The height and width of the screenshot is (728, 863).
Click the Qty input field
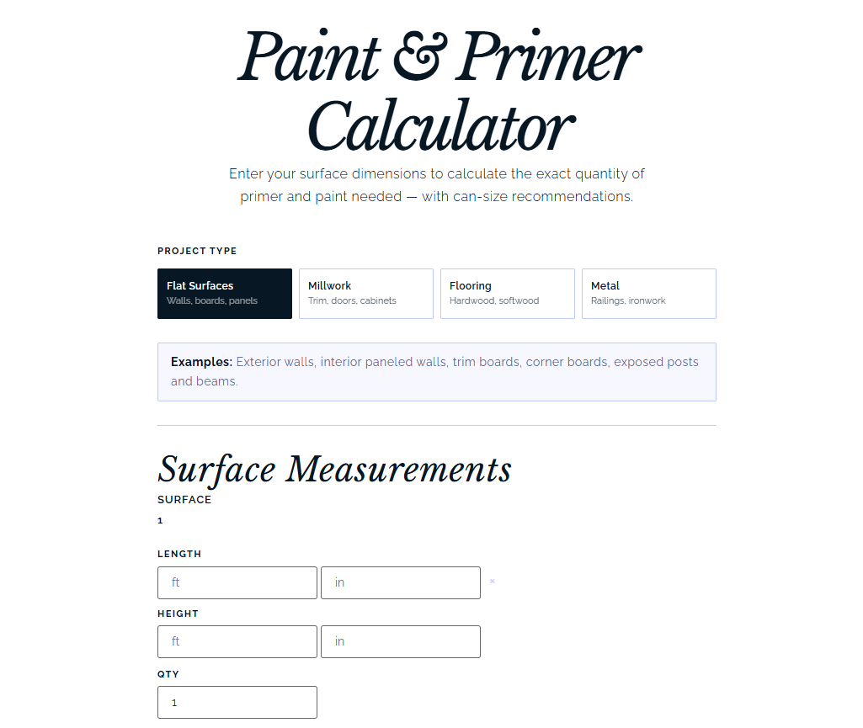tap(237, 702)
